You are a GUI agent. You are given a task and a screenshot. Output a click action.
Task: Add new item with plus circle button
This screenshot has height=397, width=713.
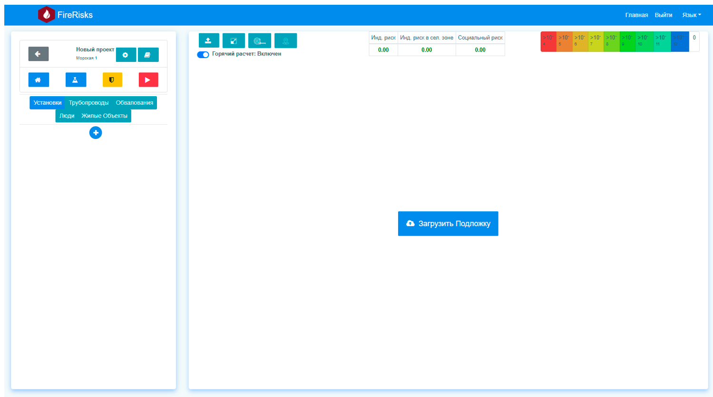pyautogui.click(x=96, y=133)
